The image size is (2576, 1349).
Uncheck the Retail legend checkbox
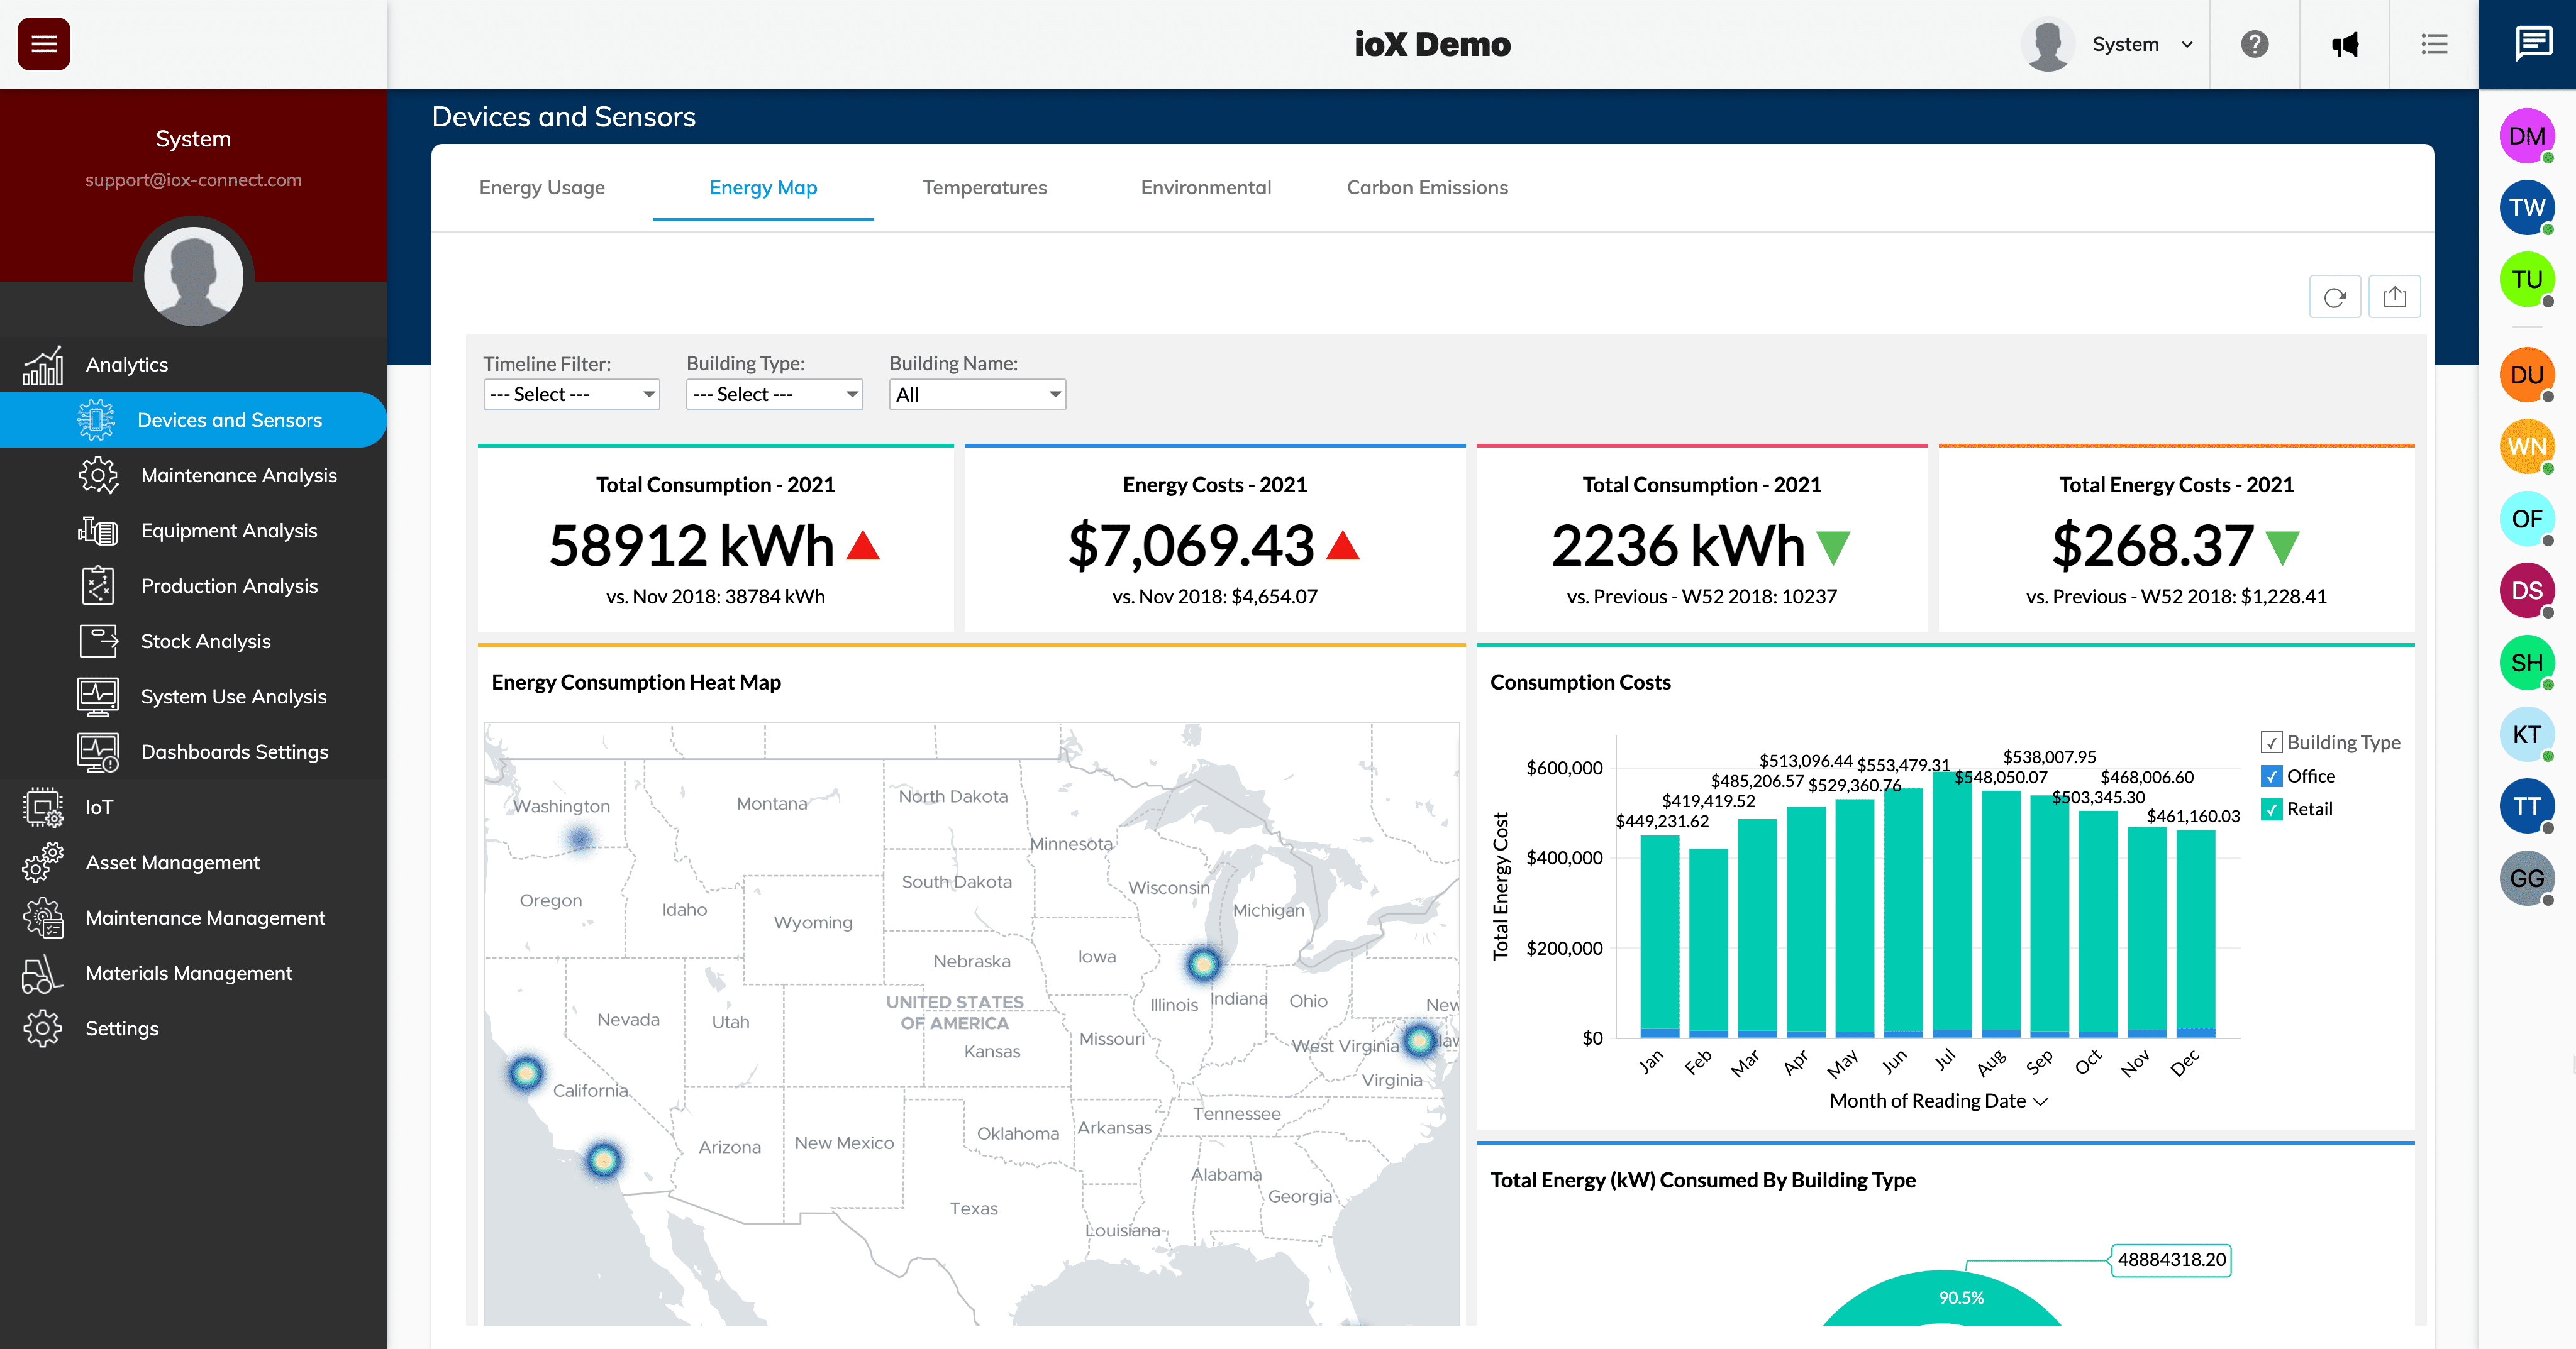point(2271,810)
